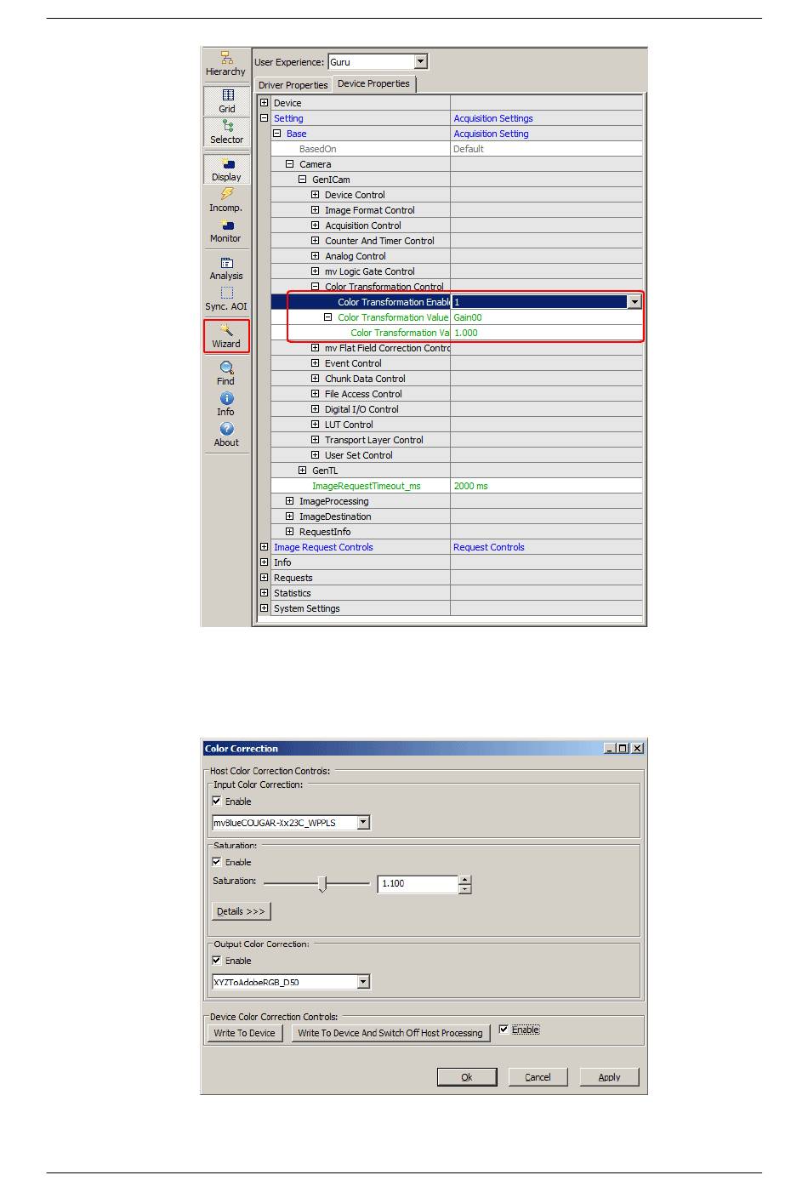This screenshot has height=1198, width=808.
Task: Collapse Color Transformation Control node
Action: click(x=315, y=287)
